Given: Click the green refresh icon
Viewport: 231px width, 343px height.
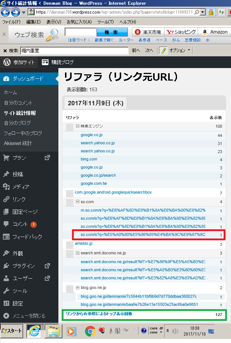Looking at the screenshot, I should pyautogui.click(x=221, y=12).
